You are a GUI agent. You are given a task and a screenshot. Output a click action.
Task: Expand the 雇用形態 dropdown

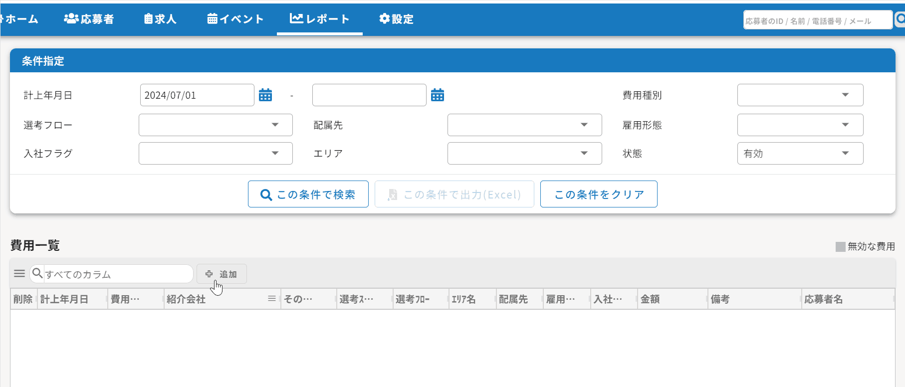pos(800,125)
